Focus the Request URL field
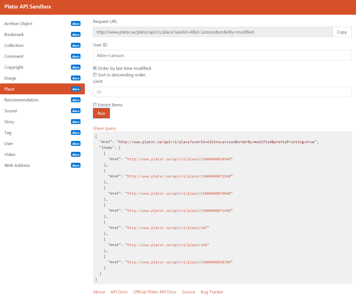 (x=213, y=32)
